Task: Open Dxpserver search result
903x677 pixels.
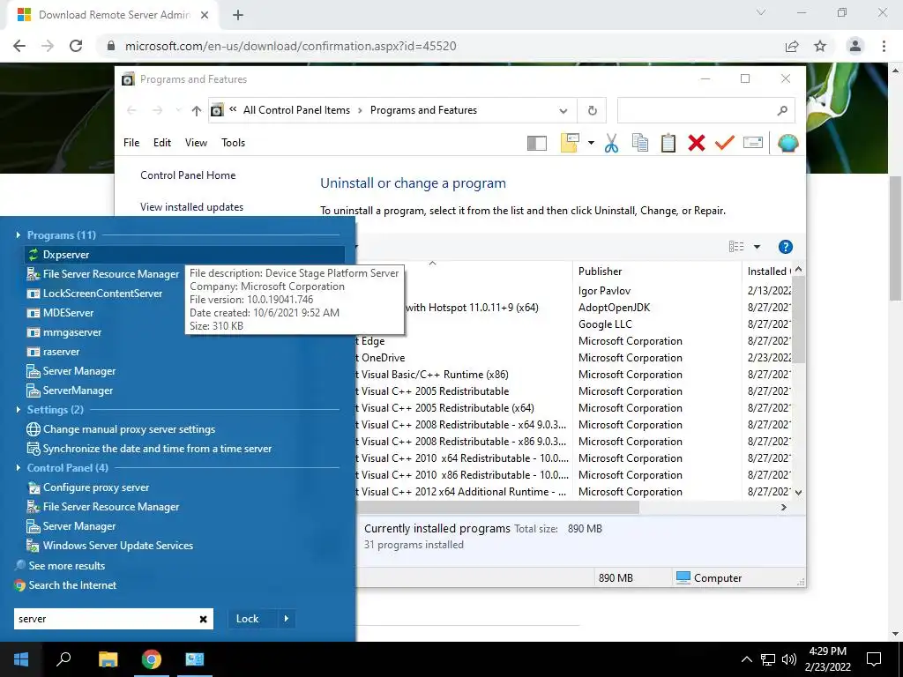Action: coord(184,255)
